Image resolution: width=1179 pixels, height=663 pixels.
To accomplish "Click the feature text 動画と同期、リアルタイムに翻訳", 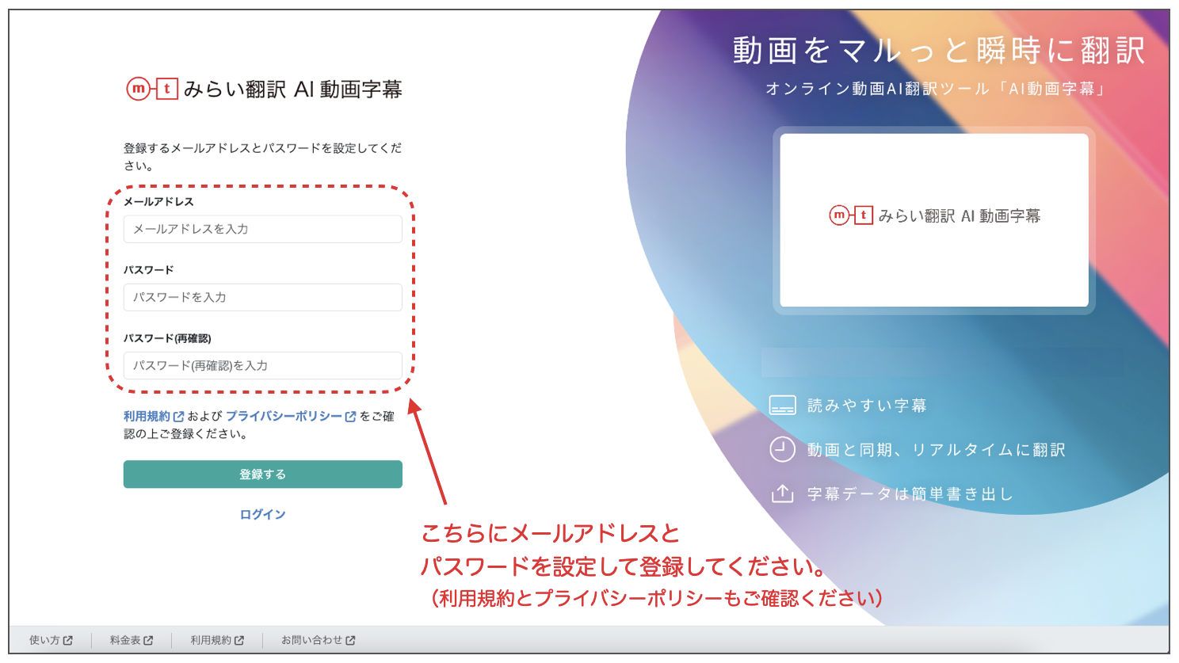I will 937,450.
